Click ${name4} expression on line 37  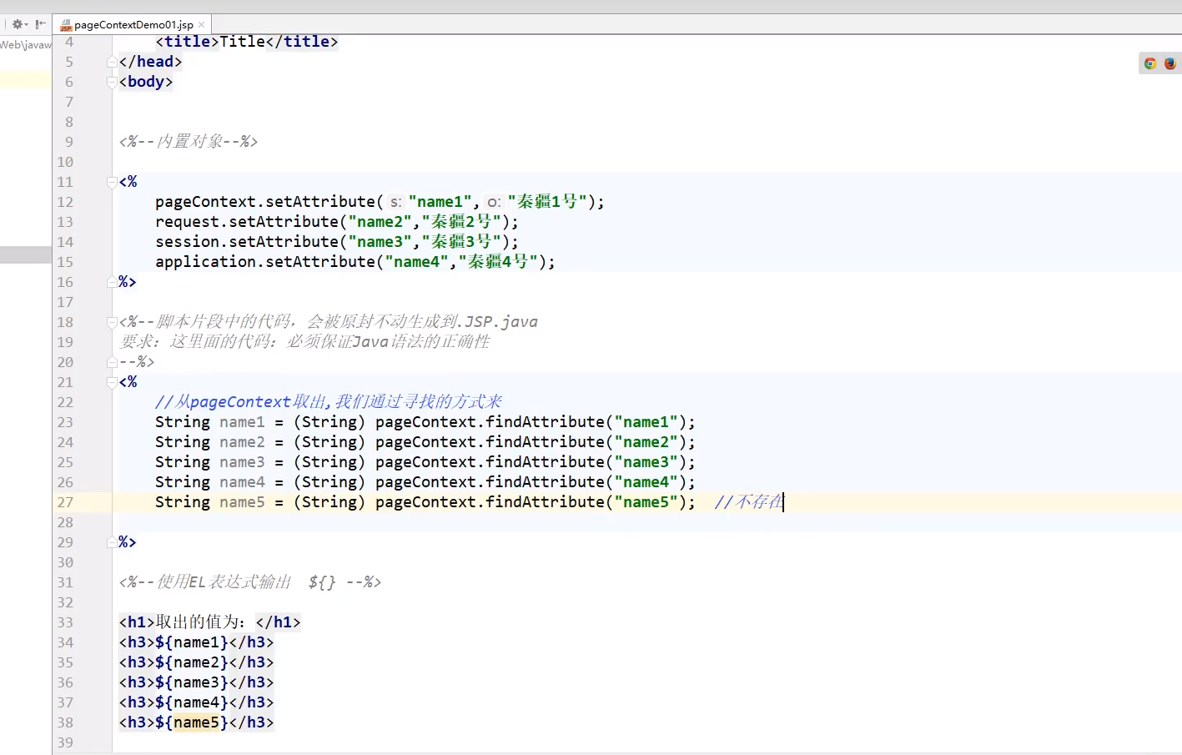[x=192, y=702]
